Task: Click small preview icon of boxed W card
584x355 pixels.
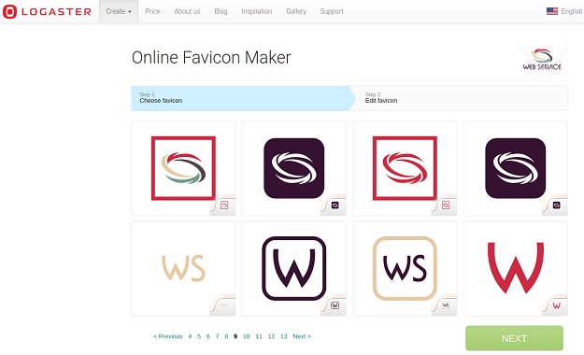Action: 335,305
